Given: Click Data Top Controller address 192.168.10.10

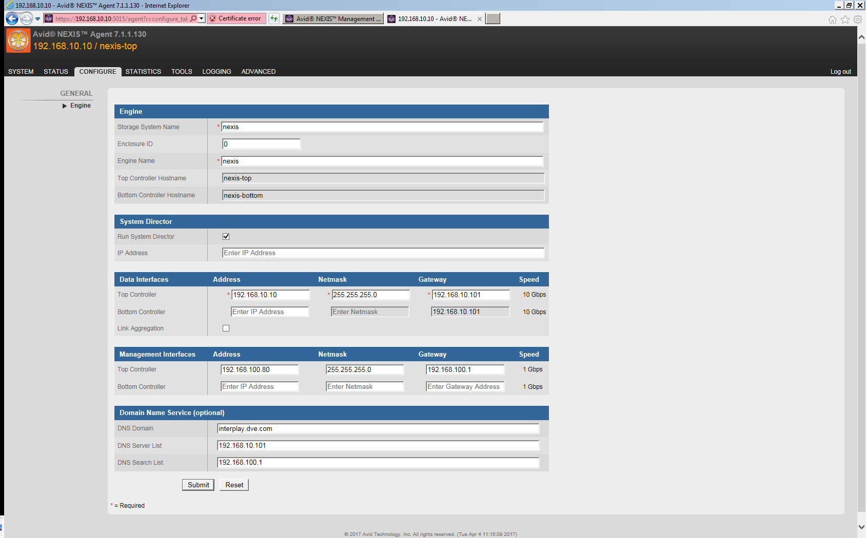Looking at the screenshot, I should pos(271,295).
